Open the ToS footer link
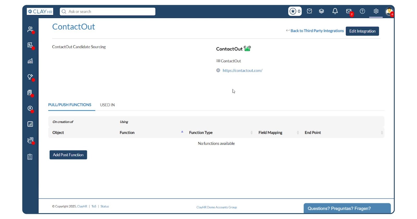Screen dimensions: 417x219 pyautogui.click(x=94, y=206)
